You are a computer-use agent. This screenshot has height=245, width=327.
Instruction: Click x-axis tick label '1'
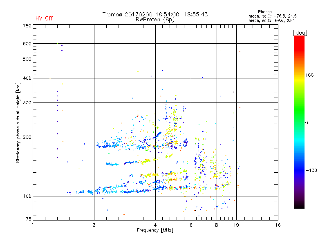[33, 225]
